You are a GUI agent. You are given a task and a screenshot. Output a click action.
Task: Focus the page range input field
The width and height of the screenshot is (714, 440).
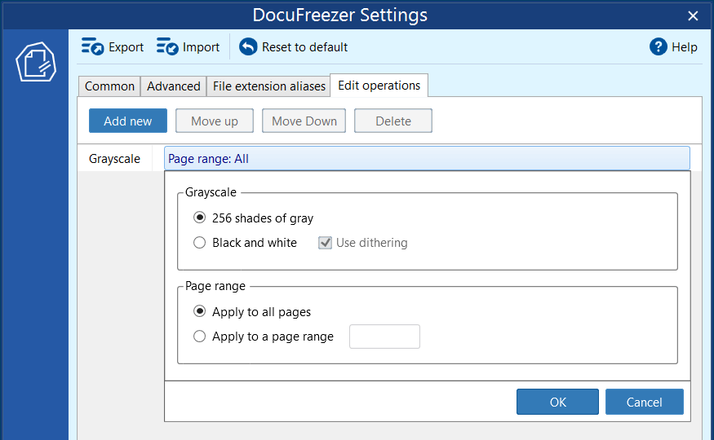385,337
